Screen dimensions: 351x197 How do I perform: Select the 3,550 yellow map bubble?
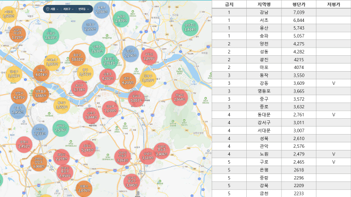61,106
